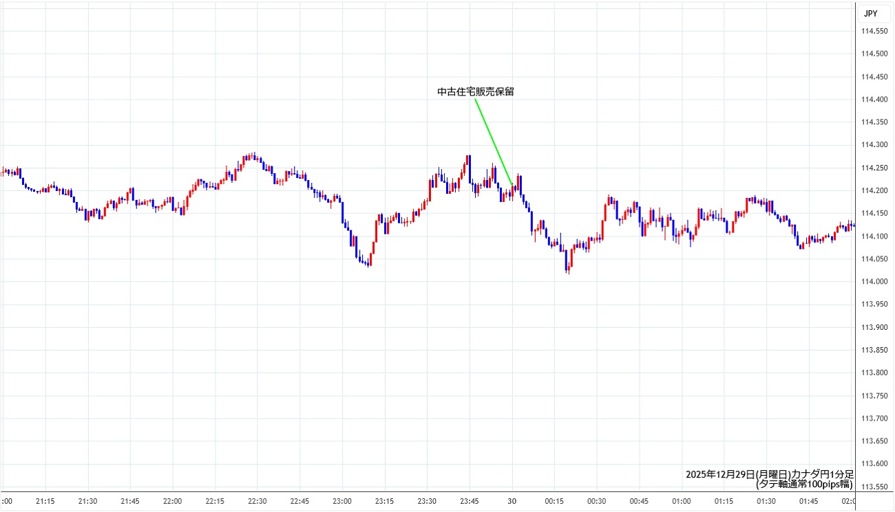This screenshot has width=895, height=512.
Task: Click the 22:00 time axis label
Action: coord(172,502)
